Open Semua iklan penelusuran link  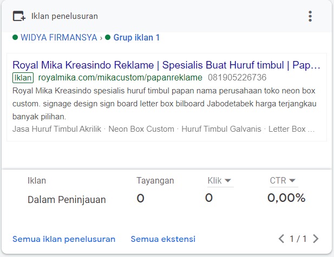[64, 239]
